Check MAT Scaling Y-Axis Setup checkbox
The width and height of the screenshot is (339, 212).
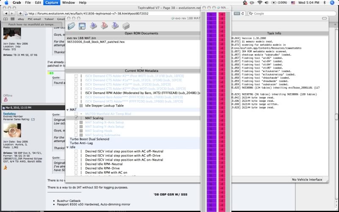coord(76,126)
